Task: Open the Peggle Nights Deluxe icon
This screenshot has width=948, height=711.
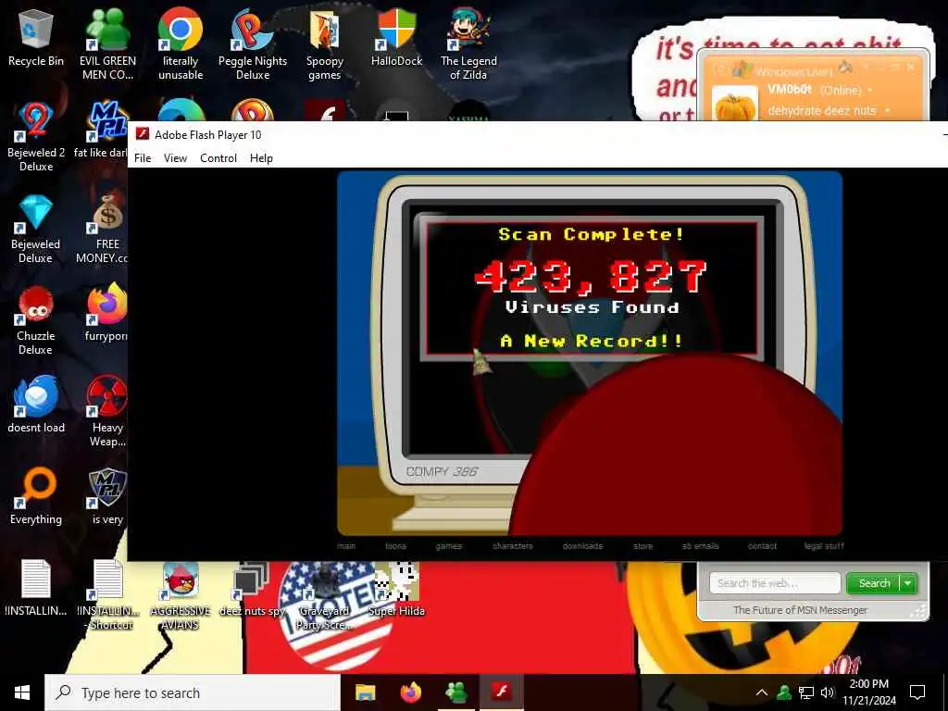Action: pos(253,44)
